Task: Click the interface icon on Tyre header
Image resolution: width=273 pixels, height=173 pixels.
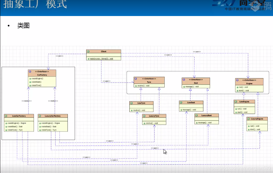Action: click(136, 79)
